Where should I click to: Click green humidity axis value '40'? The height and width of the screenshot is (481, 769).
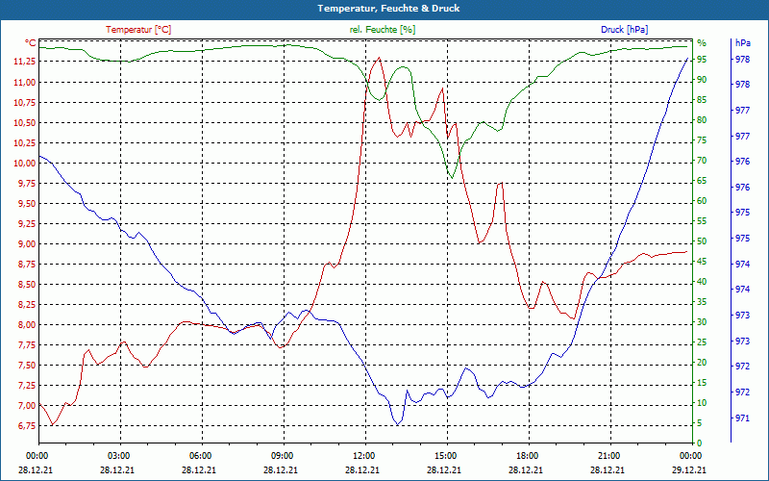702,282
